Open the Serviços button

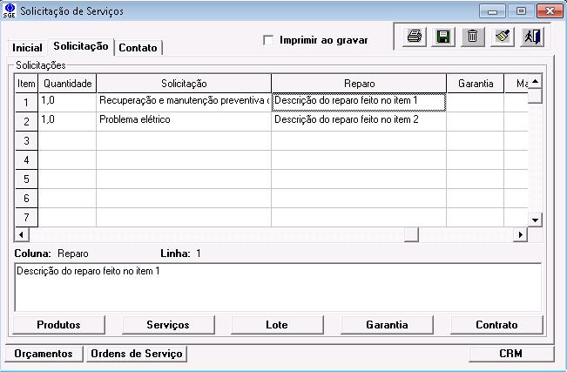click(168, 325)
